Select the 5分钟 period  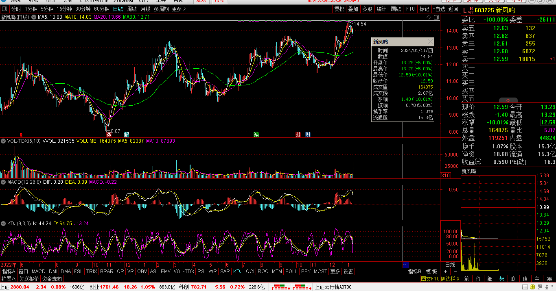tap(47, 9)
